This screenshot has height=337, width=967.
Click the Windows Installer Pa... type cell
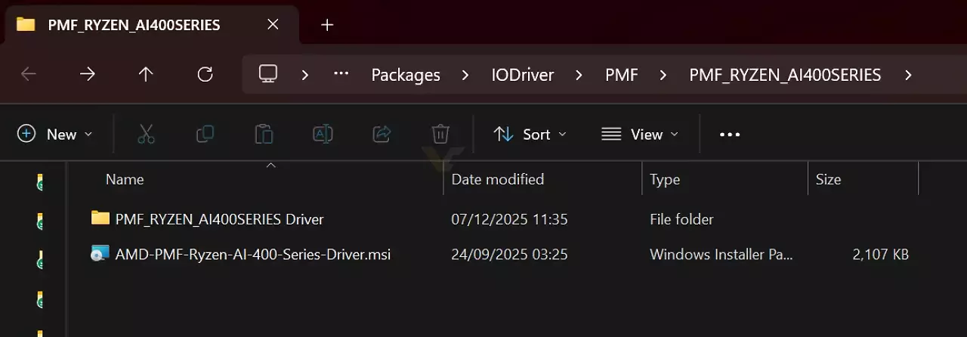click(721, 255)
